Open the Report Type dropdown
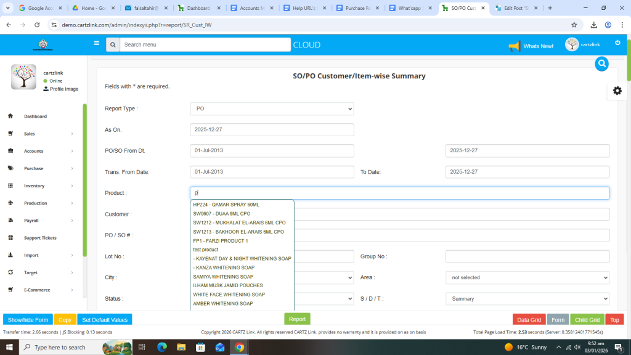Screen dimensions: 631x355 click(x=272, y=108)
